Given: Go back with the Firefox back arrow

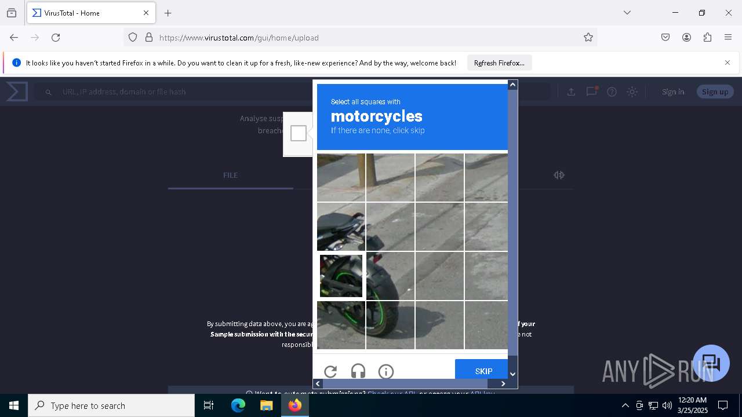Looking at the screenshot, I should (14, 38).
